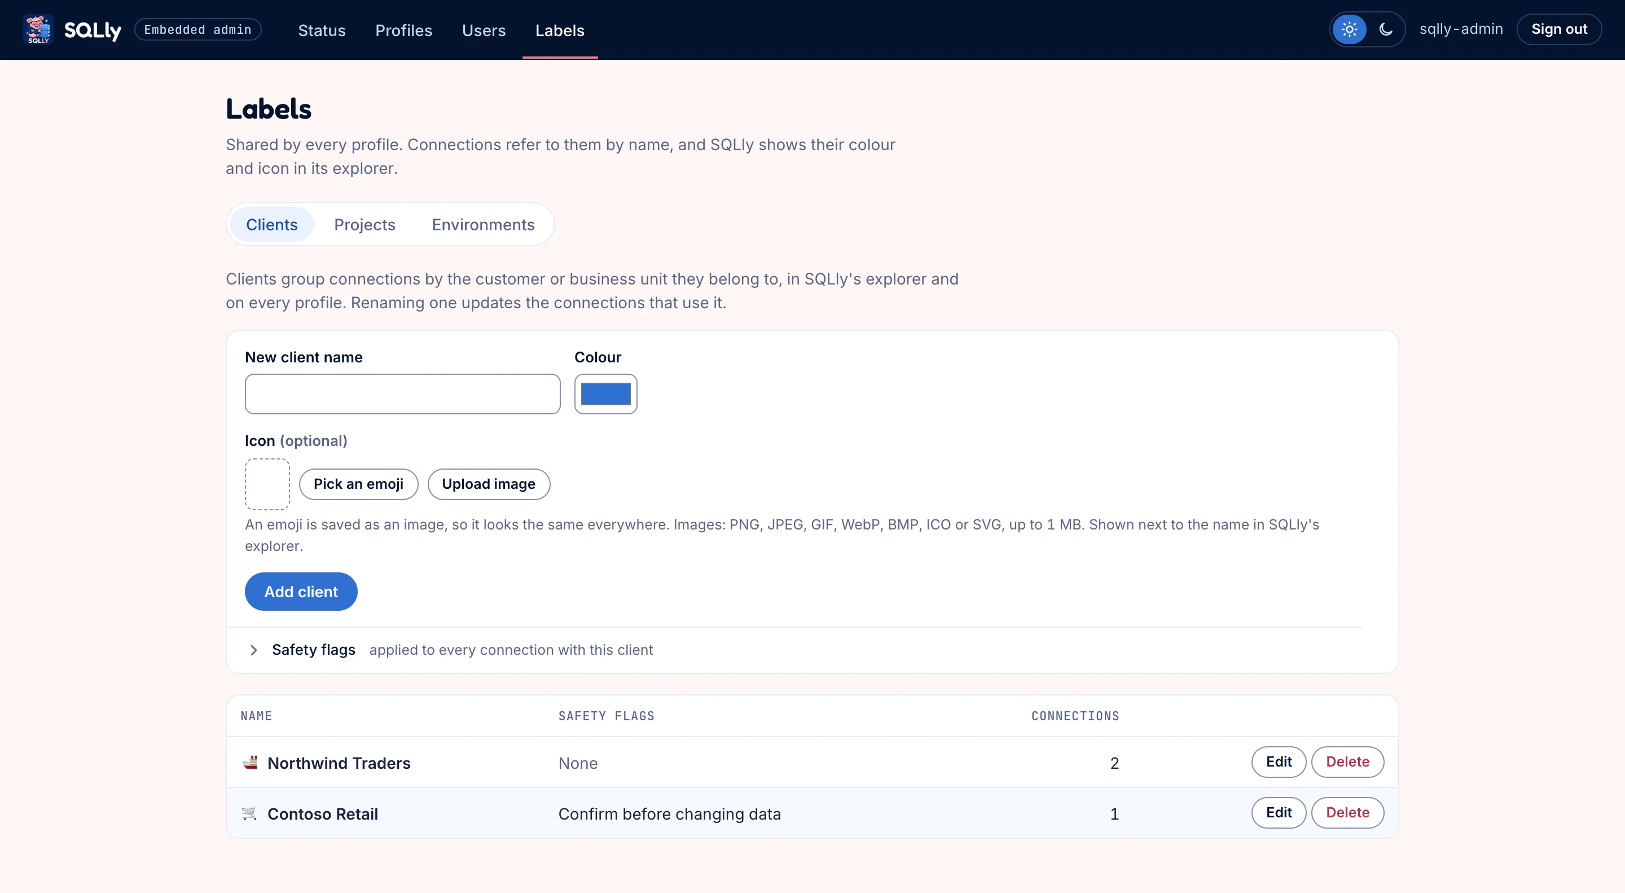Open the Users nav item
Screen dimensions: 1625x893
point(484,30)
